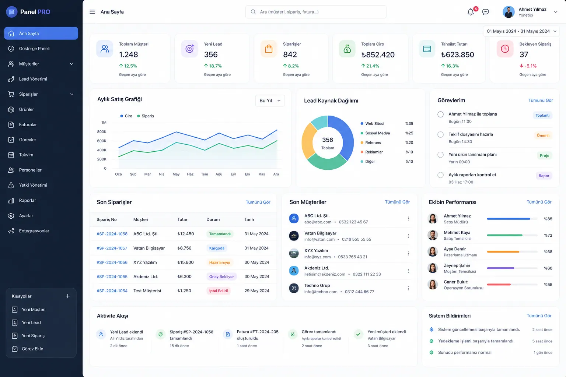
Task: Open the user account dropdown chevron
Action: pos(556,12)
